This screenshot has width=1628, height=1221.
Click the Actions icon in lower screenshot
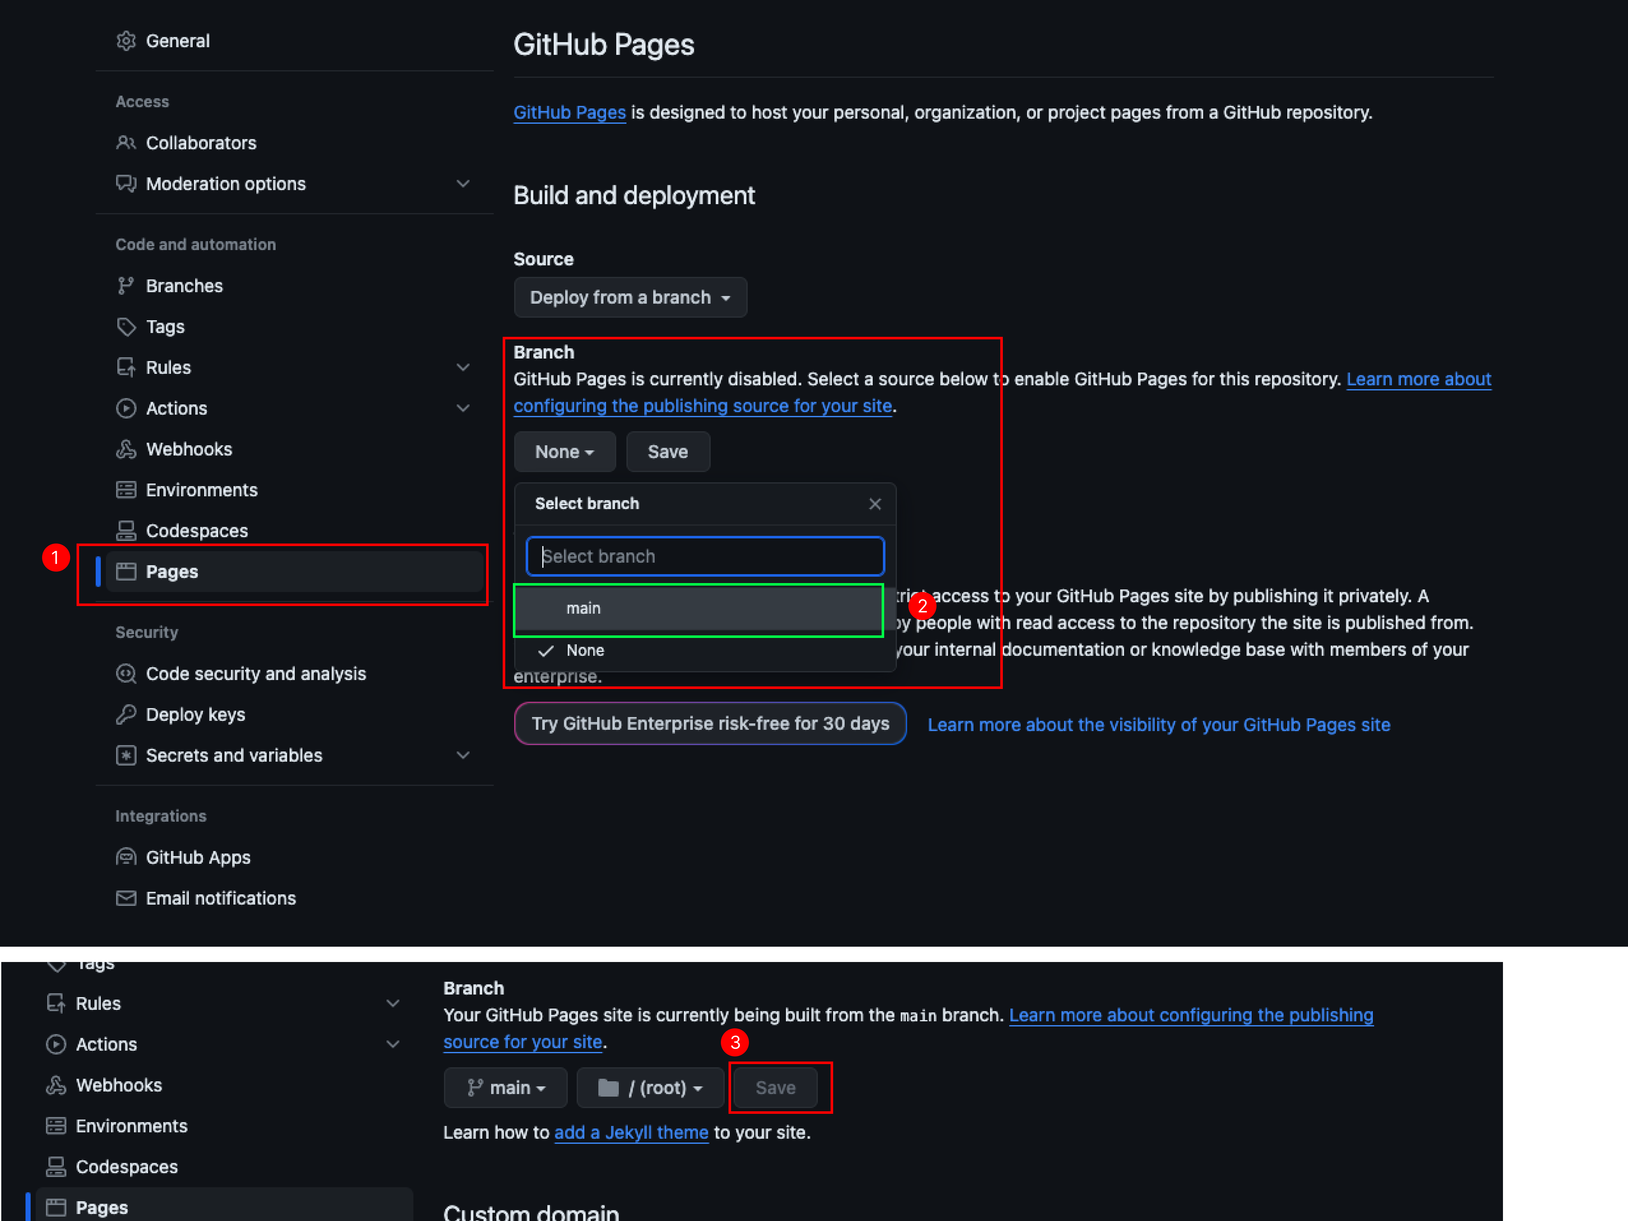(56, 1044)
